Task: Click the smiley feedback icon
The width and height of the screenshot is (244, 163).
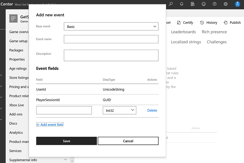Action: (x=203, y=4)
